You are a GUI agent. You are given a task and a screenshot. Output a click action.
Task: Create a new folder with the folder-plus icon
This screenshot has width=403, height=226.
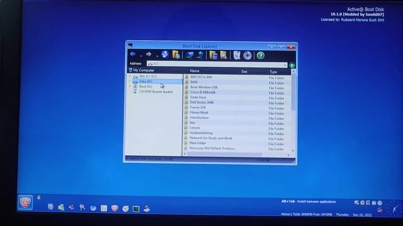(176, 55)
